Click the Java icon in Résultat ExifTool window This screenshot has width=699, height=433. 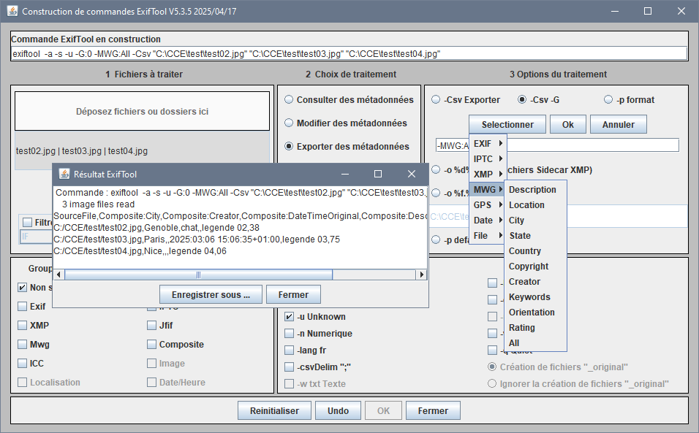point(64,174)
